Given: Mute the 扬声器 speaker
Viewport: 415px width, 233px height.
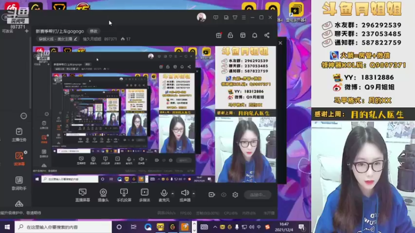Looking at the screenshot, I should 185,195.
